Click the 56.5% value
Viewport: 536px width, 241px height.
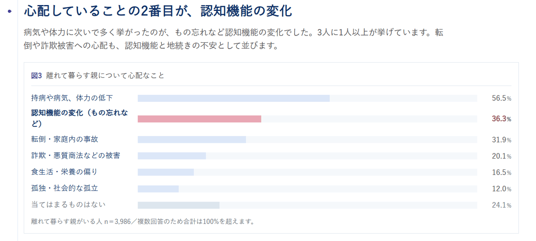[502, 98]
